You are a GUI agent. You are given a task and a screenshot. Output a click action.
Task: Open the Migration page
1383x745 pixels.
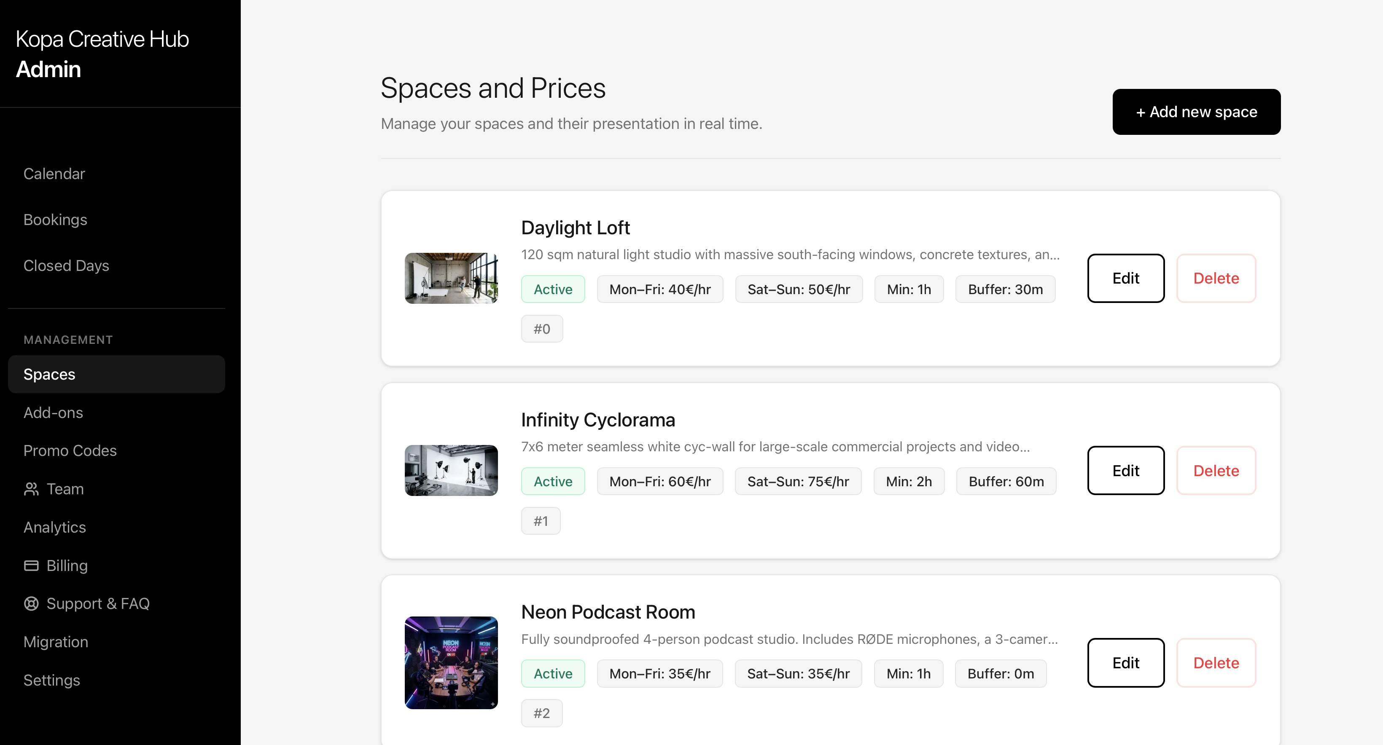coord(56,641)
